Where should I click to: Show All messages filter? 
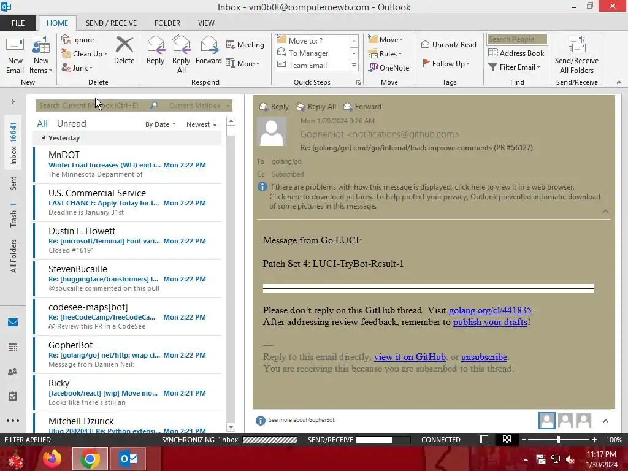pyautogui.click(x=42, y=124)
